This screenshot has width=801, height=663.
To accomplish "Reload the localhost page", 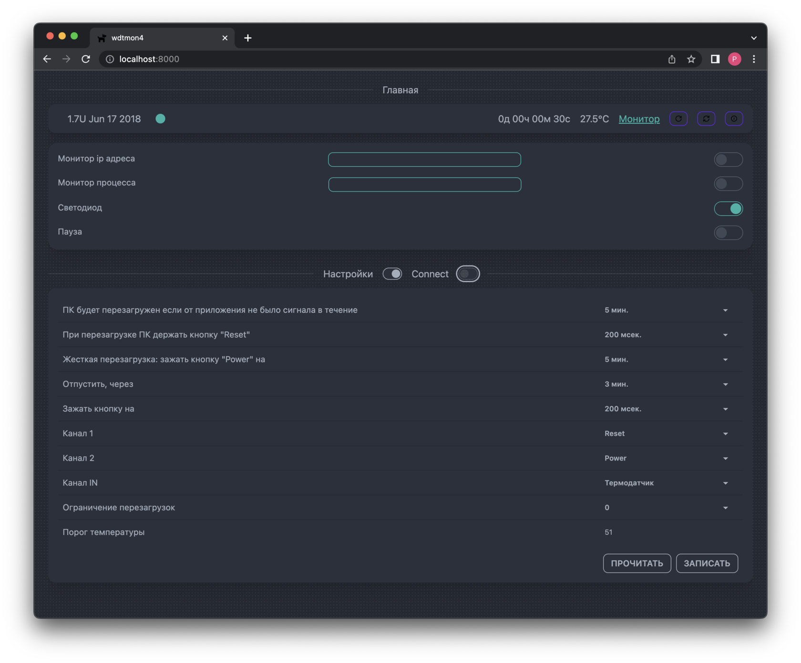I will [x=86, y=59].
